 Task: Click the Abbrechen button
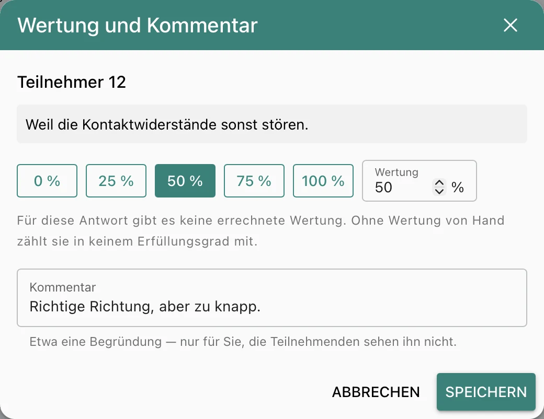376,392
